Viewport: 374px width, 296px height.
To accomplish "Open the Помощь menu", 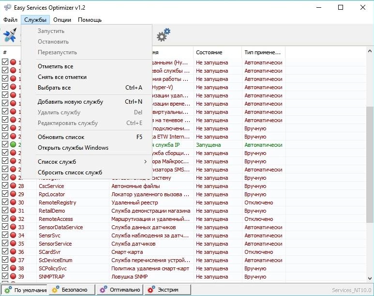I will tap(90, 20).
